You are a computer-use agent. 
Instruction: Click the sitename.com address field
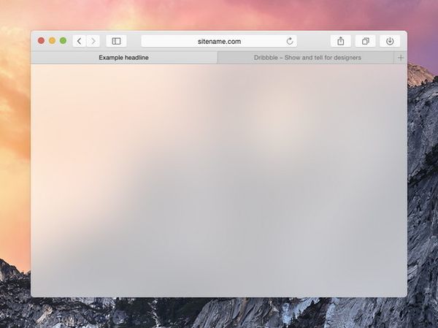(219, 41)
